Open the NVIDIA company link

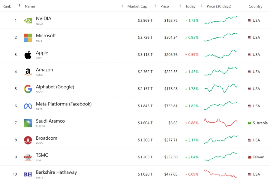coord(43,18)
